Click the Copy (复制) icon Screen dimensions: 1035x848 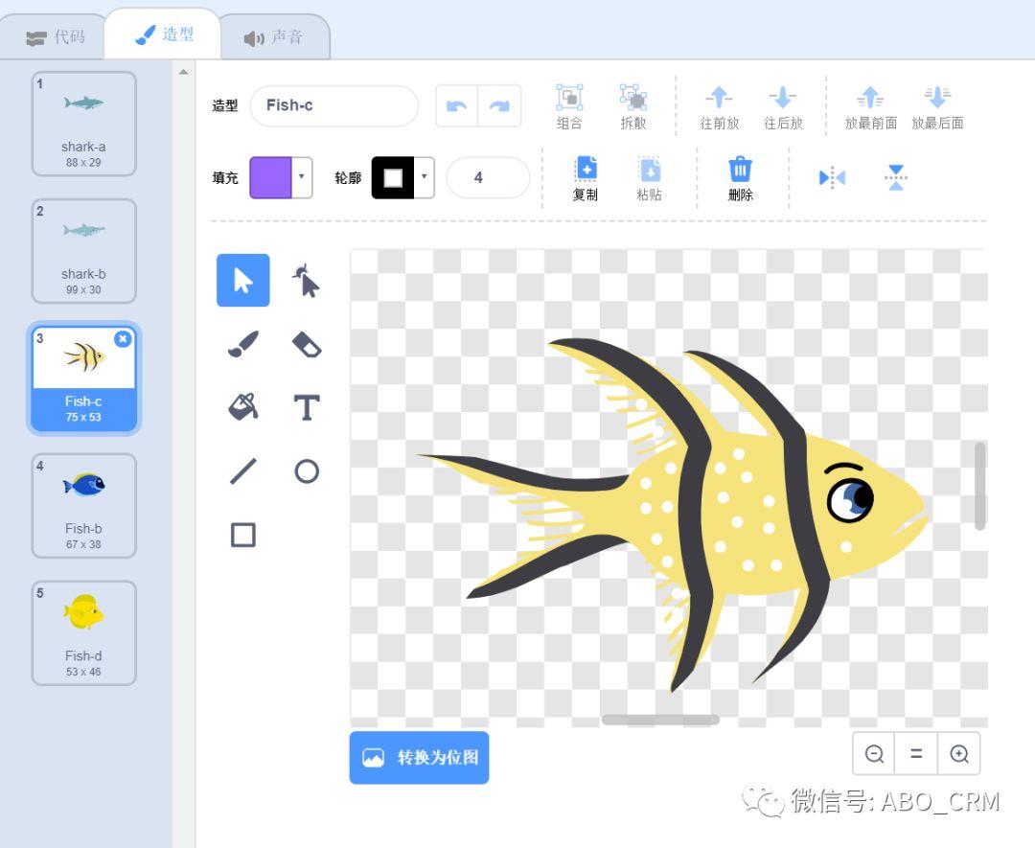[x=586, y=178]
